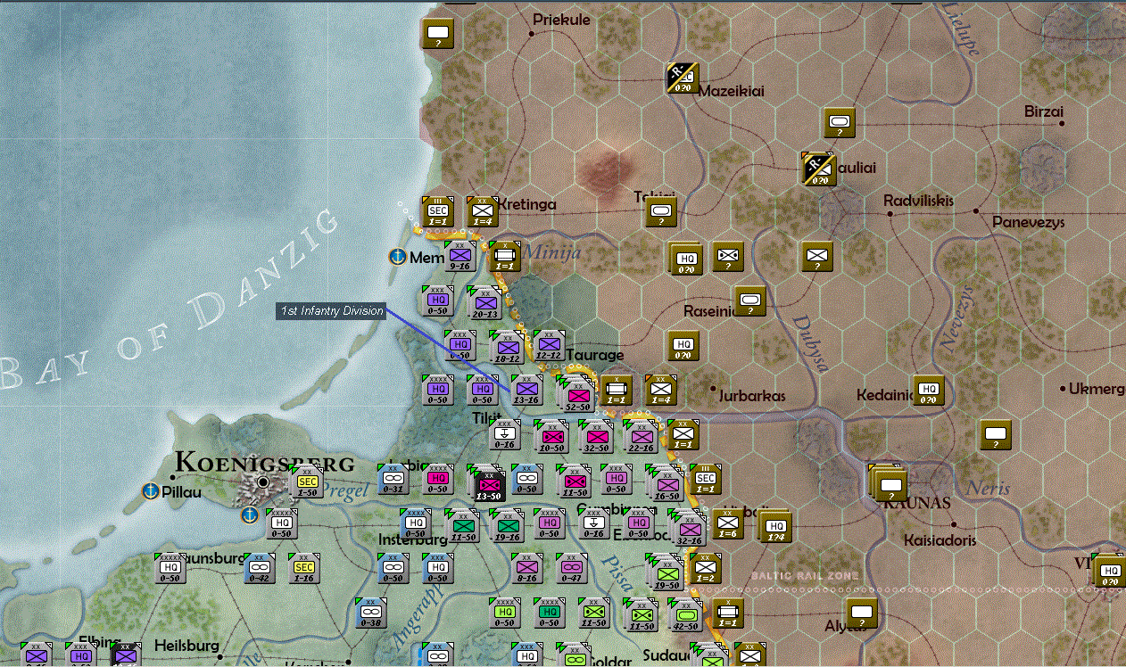
Task: Select the SEC 0?0 counter at Mazeikiai
Action: (683, 78)
